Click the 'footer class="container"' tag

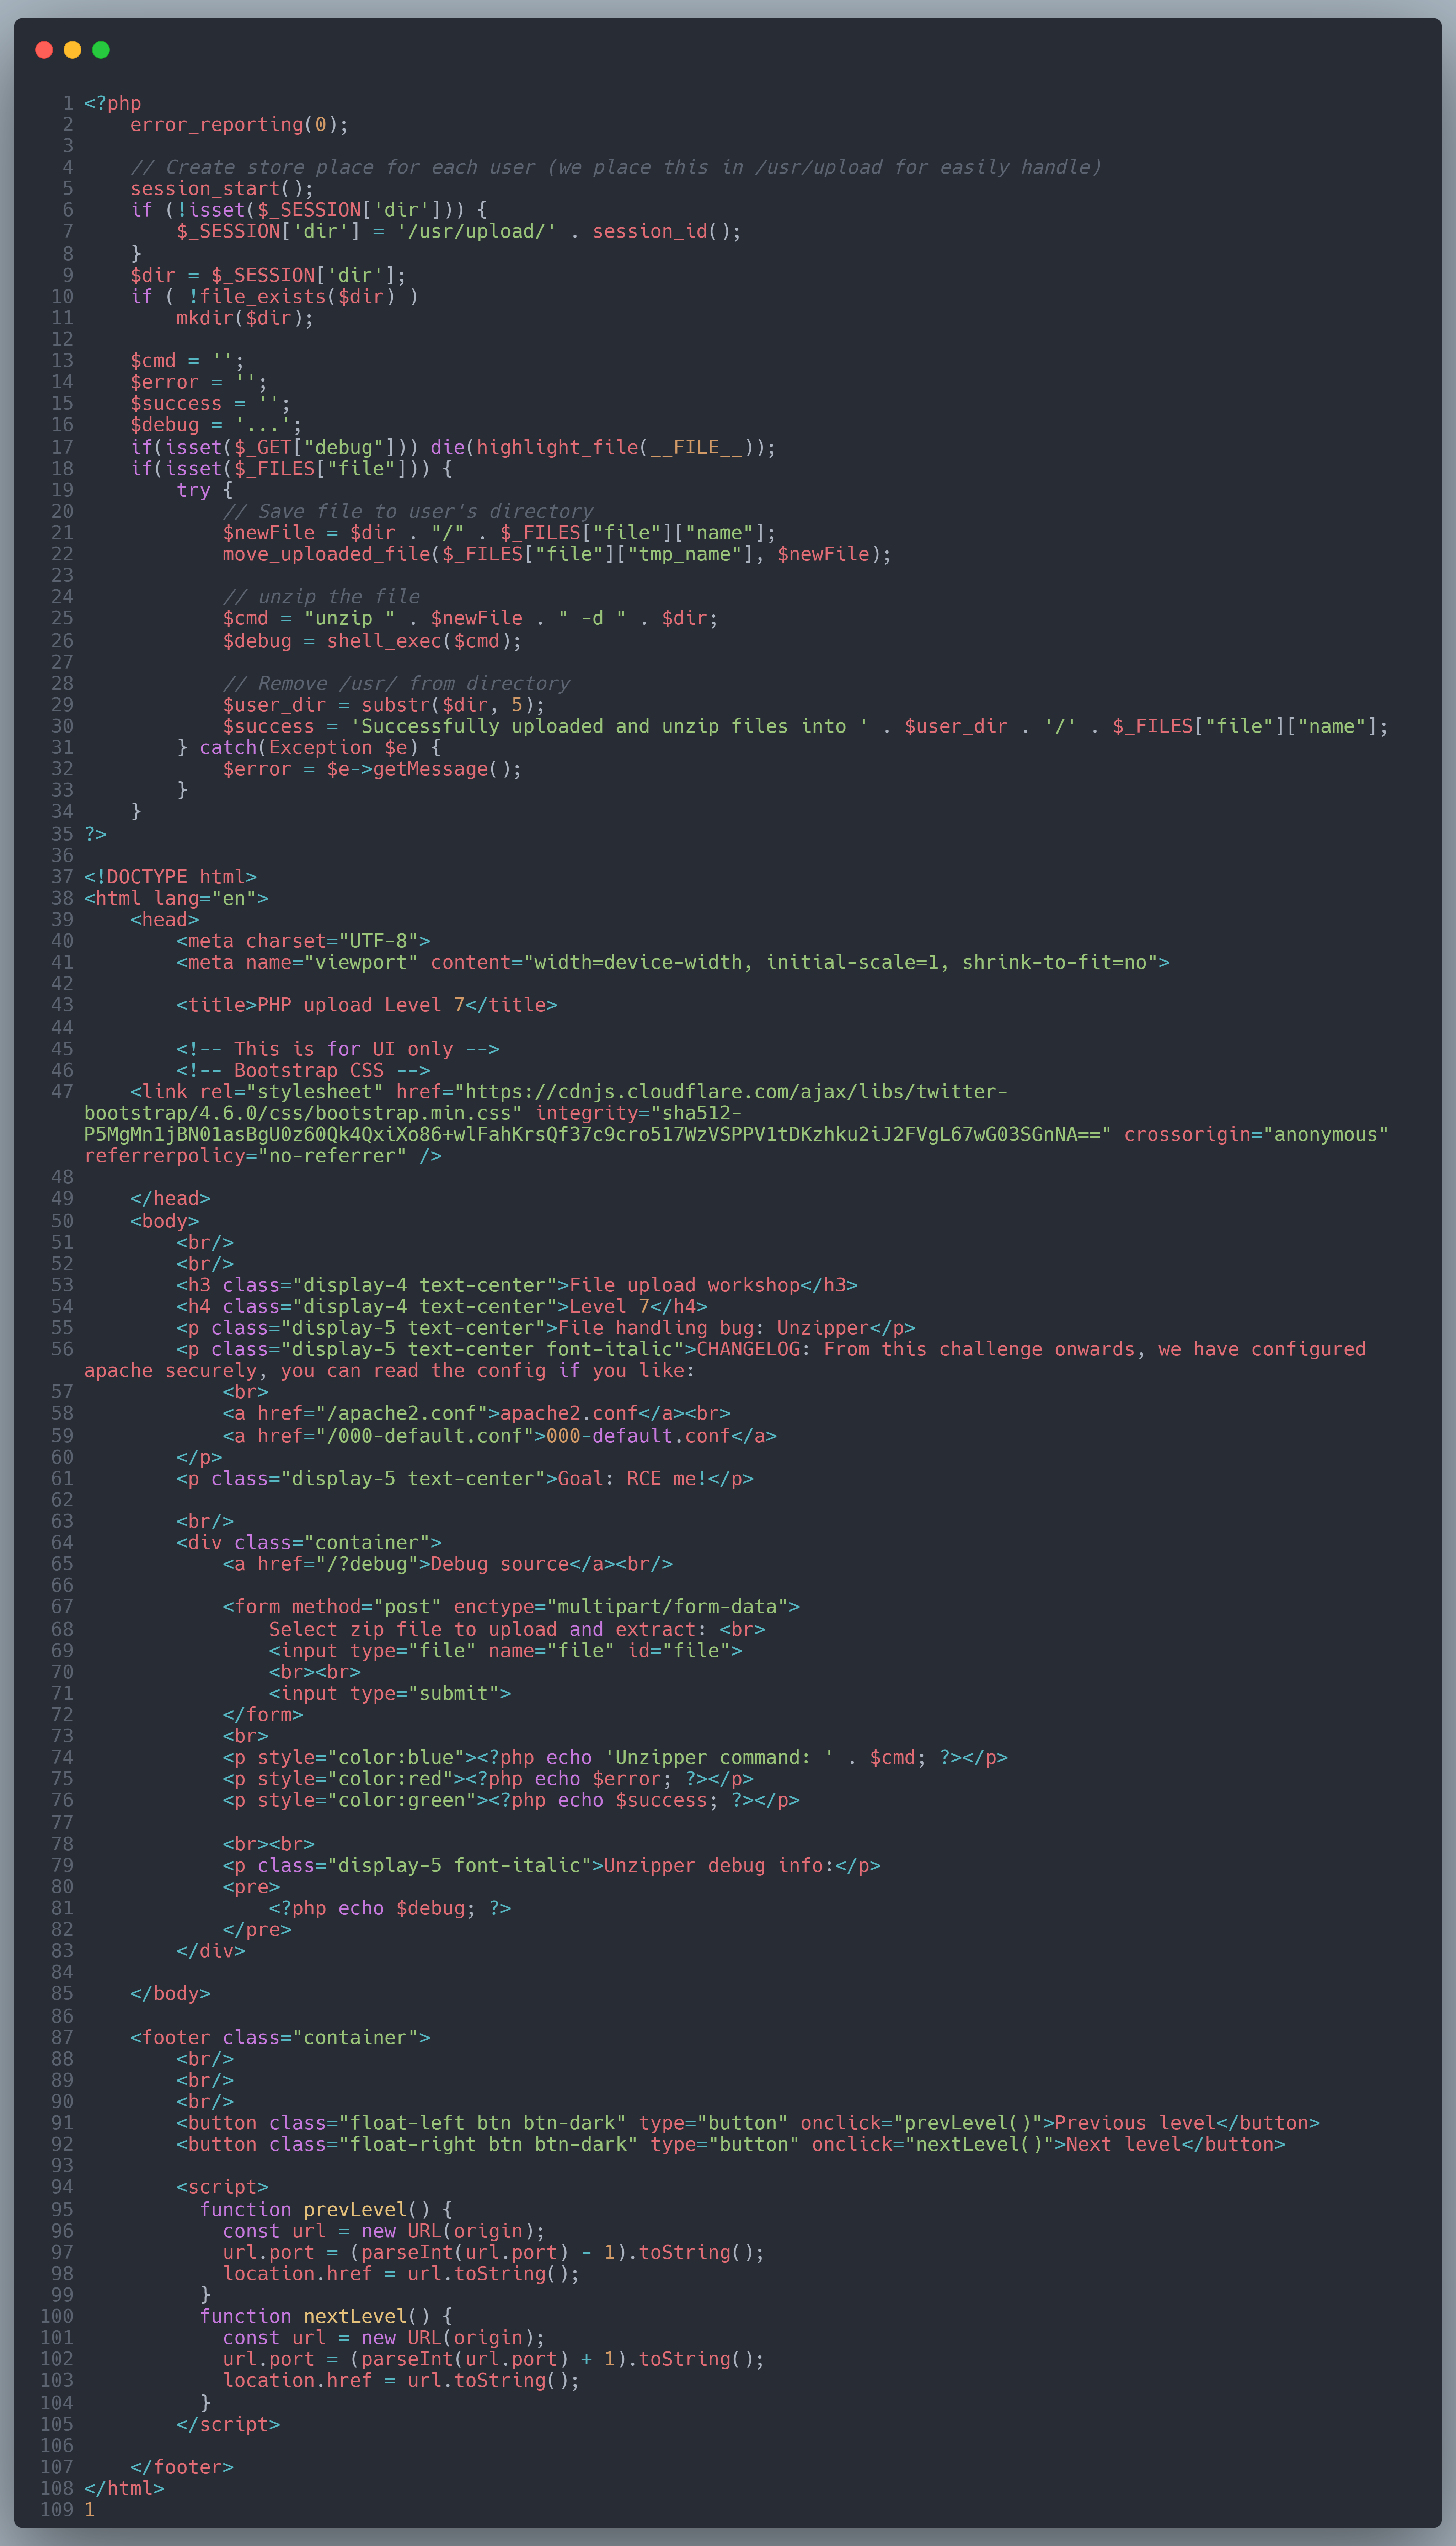(280, 2037)
